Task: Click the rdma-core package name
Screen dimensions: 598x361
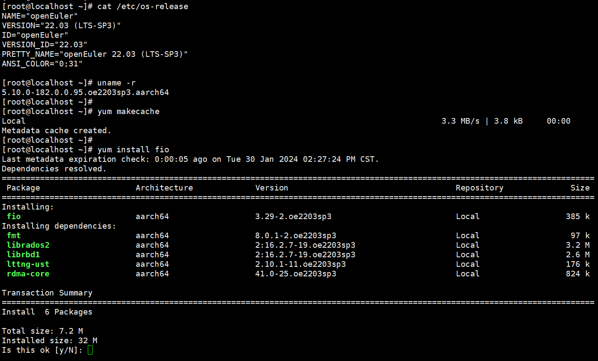Action: tap(28, 273)
